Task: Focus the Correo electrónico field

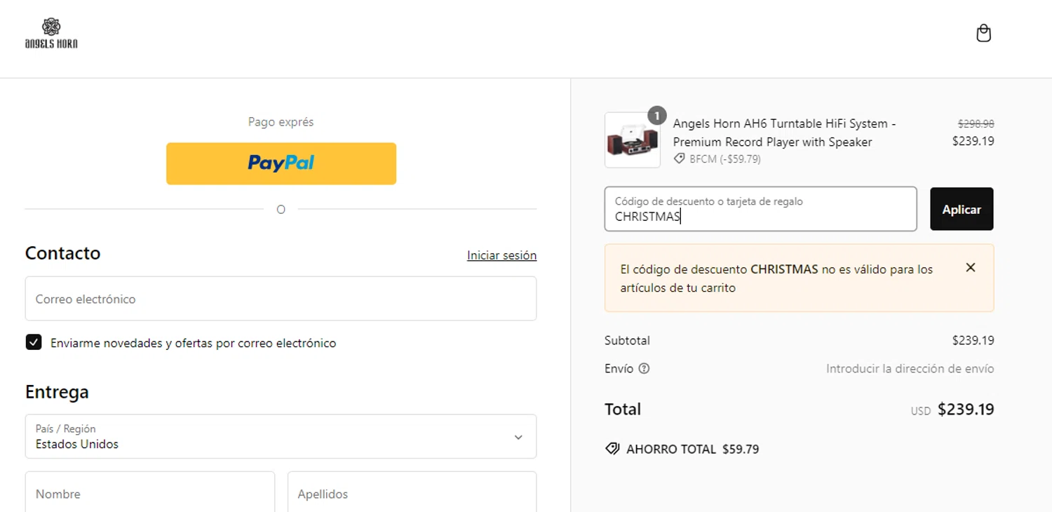Action: click(281, 299)
